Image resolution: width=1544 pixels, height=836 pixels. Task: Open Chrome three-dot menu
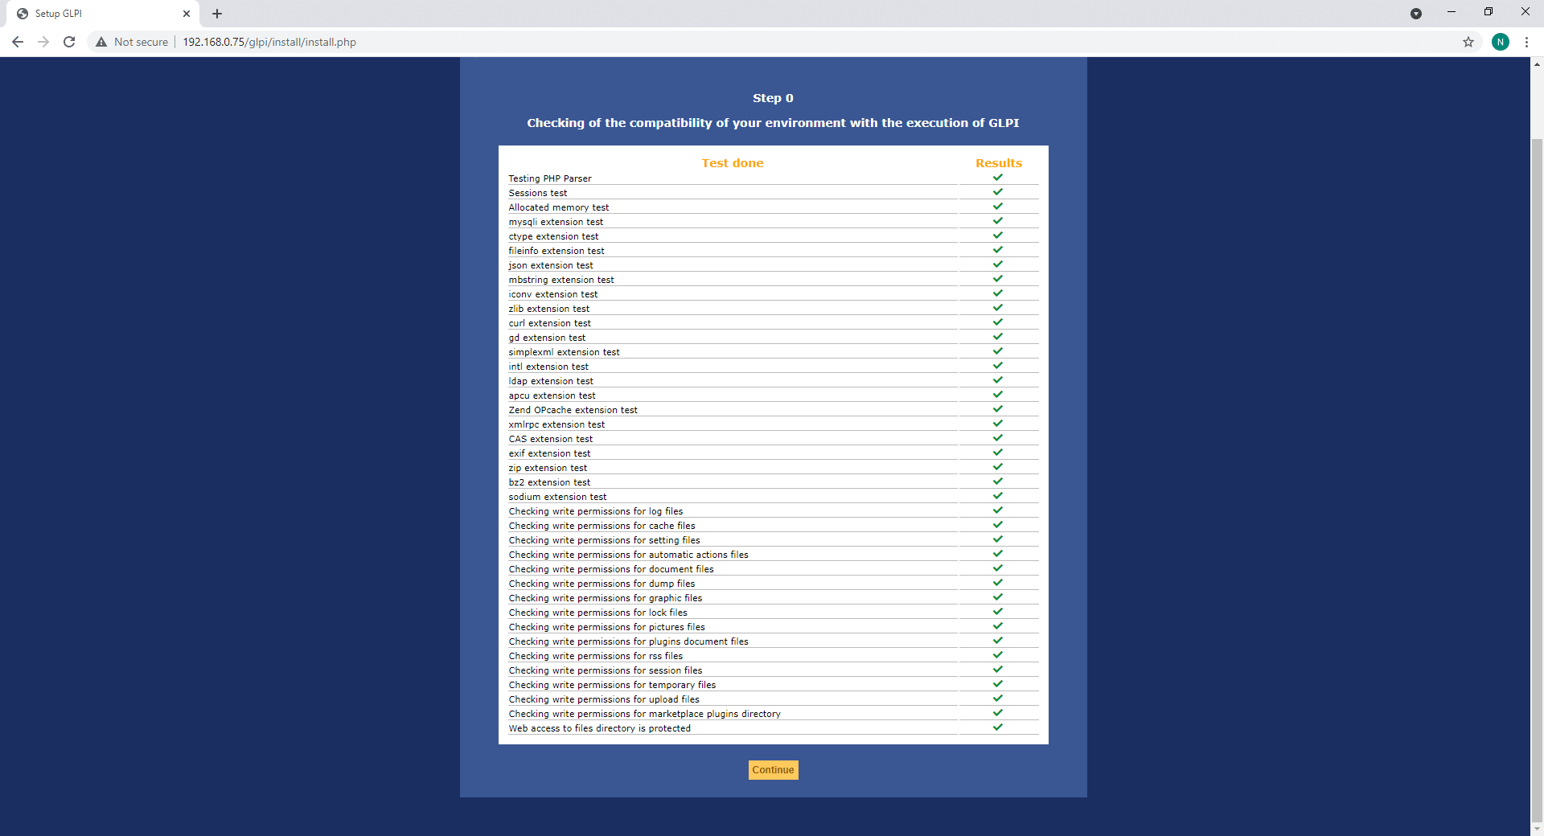point(1526,42)
